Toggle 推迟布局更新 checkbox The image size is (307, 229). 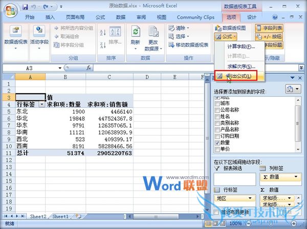point(216,212)
